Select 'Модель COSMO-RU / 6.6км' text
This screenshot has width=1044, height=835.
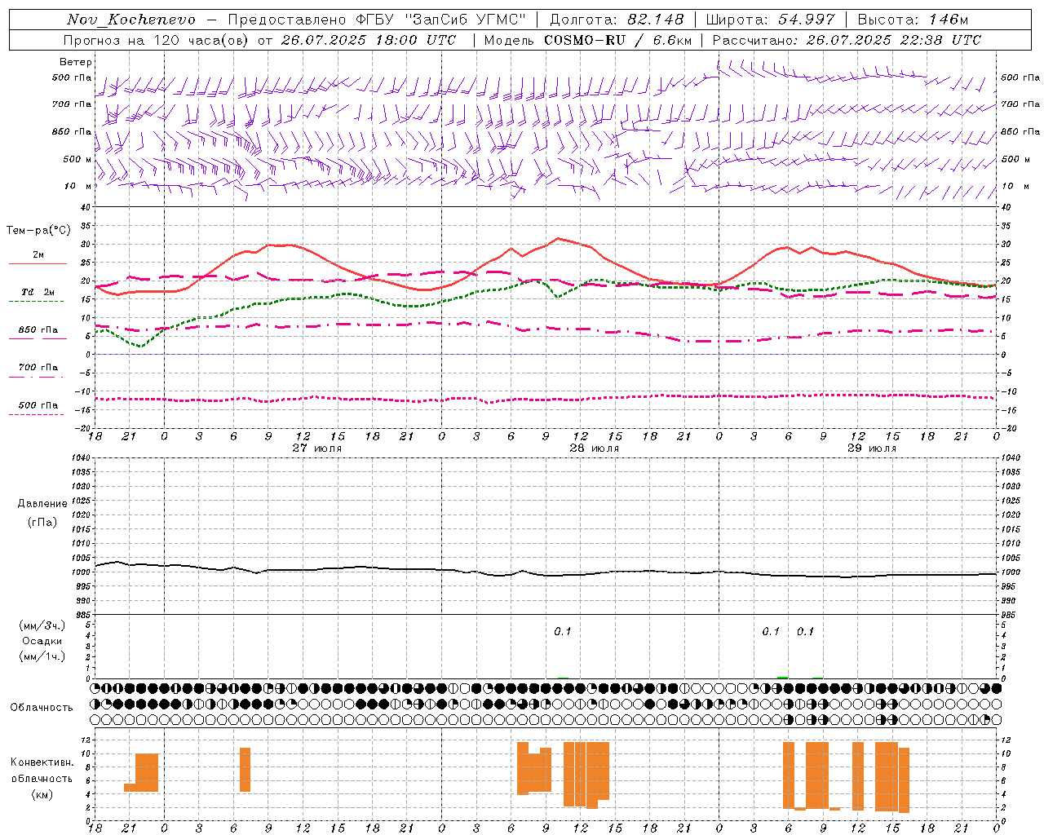(588, 40)
